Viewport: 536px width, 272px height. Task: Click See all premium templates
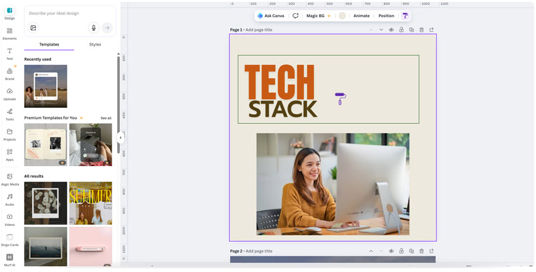(x=106, y=118)
